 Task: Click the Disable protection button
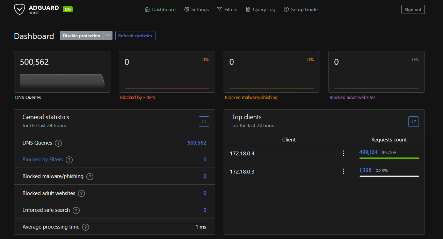(x=81, y=36)
